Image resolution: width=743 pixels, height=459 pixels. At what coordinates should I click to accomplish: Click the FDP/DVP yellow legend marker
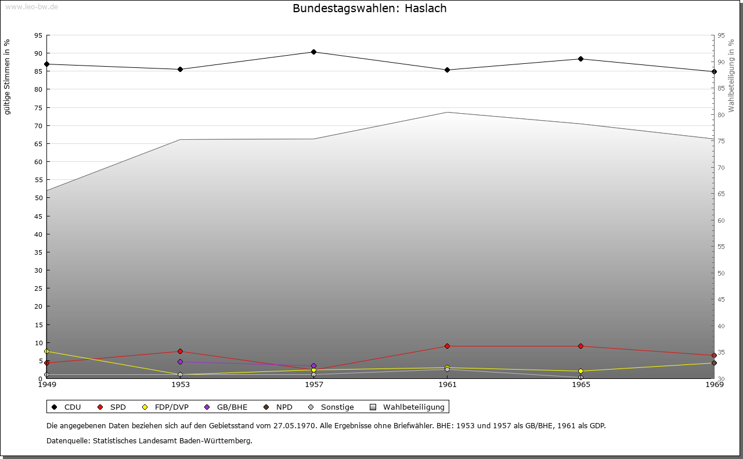coord(146,407)
